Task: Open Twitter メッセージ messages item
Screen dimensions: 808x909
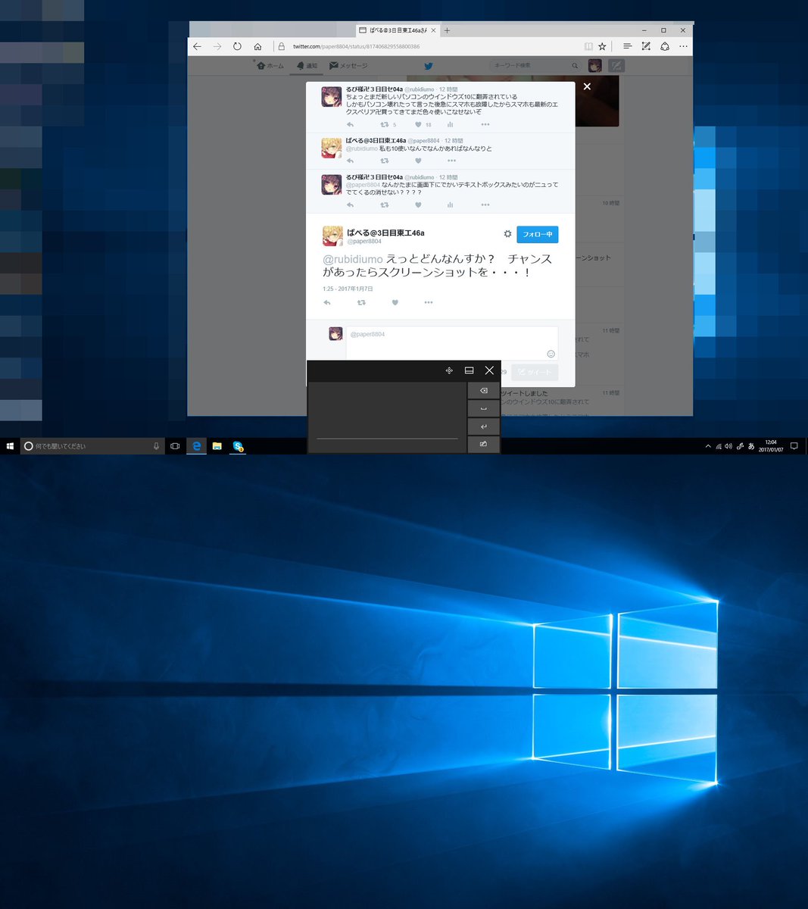Action: click(348, 66)
